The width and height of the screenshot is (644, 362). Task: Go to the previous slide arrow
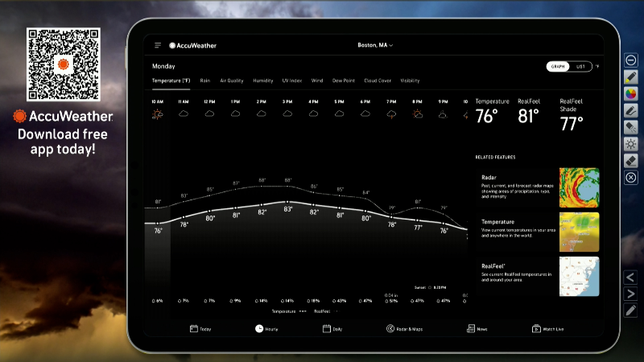pos(630,278)
